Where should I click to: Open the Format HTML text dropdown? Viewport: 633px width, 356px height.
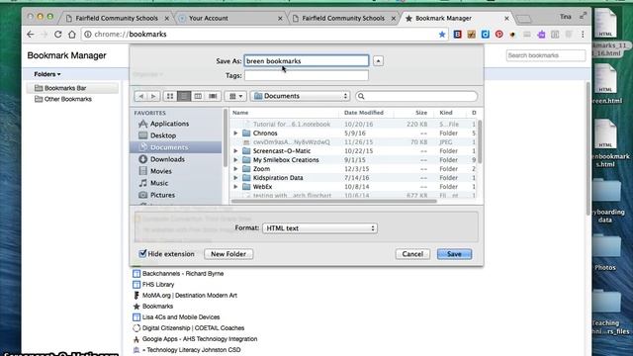point(319,228)
